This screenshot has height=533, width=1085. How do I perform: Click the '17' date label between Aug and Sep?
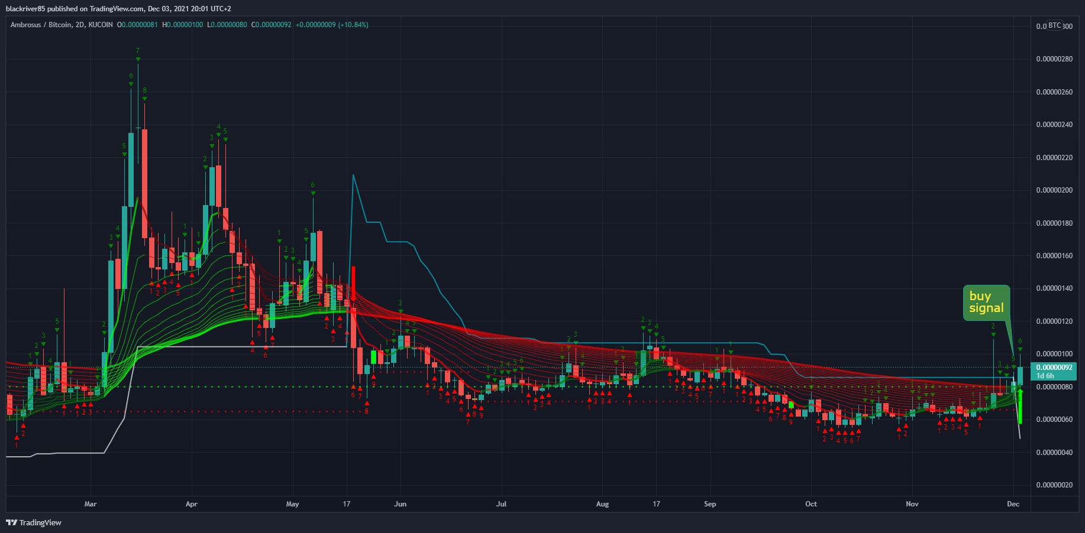click(x=656, y=504)
